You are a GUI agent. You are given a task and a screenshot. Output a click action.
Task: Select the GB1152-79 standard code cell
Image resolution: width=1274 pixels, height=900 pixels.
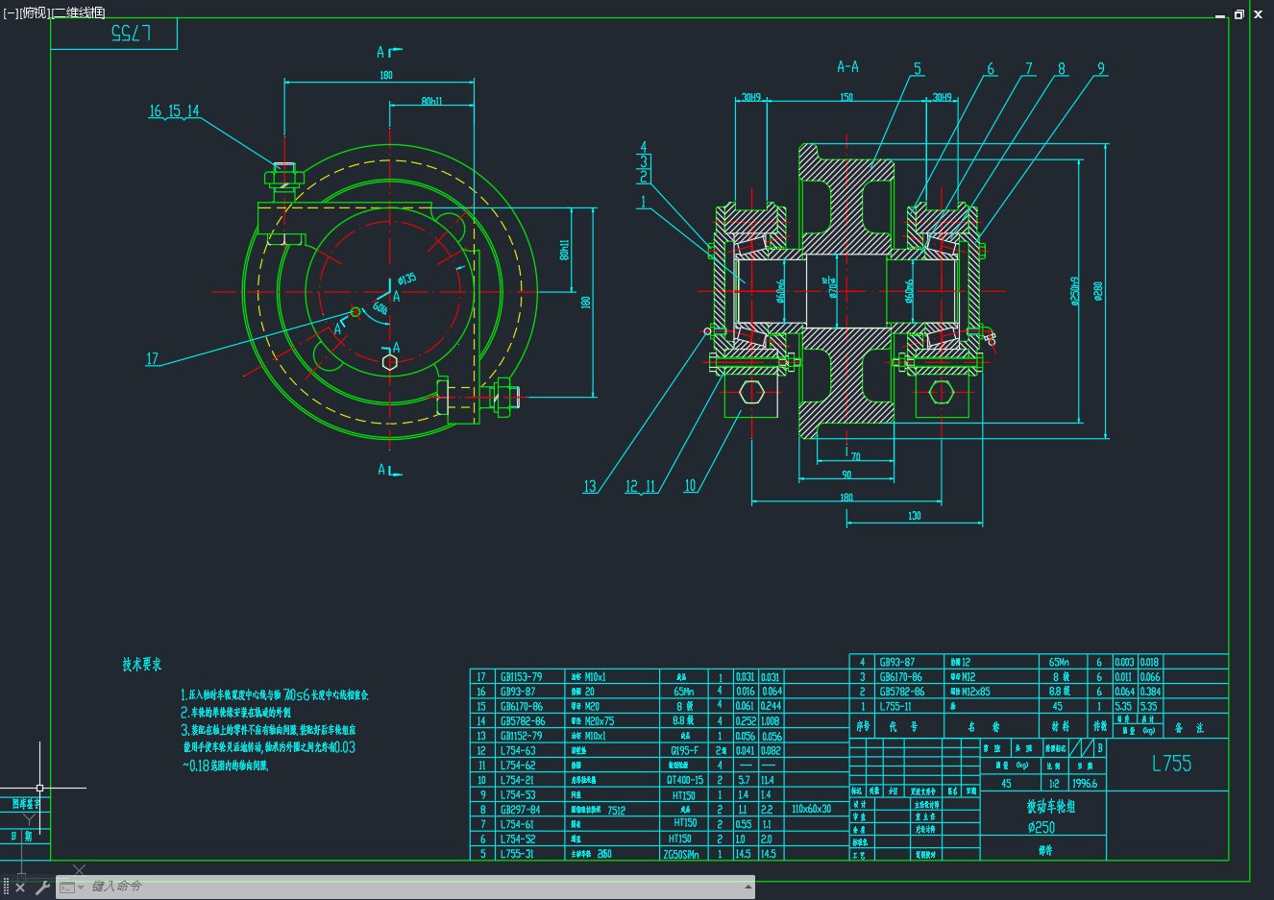tap(521, 736)
